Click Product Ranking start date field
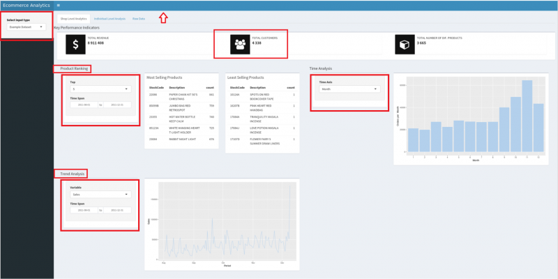Screen dimensions: 558x279 (85, 105)
